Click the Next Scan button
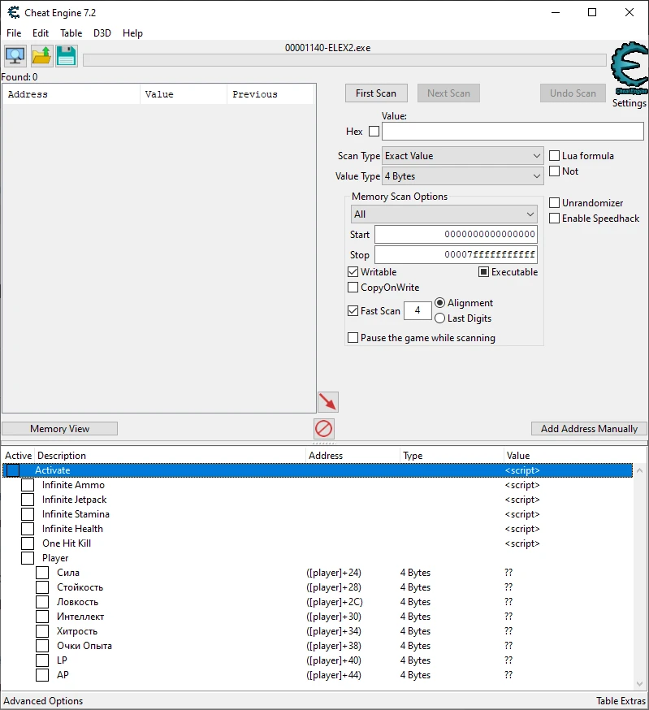This screenshot has width=649, height=710. (448, 93)
